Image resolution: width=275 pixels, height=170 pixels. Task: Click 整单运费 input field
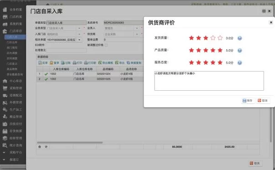pos(124,40)
